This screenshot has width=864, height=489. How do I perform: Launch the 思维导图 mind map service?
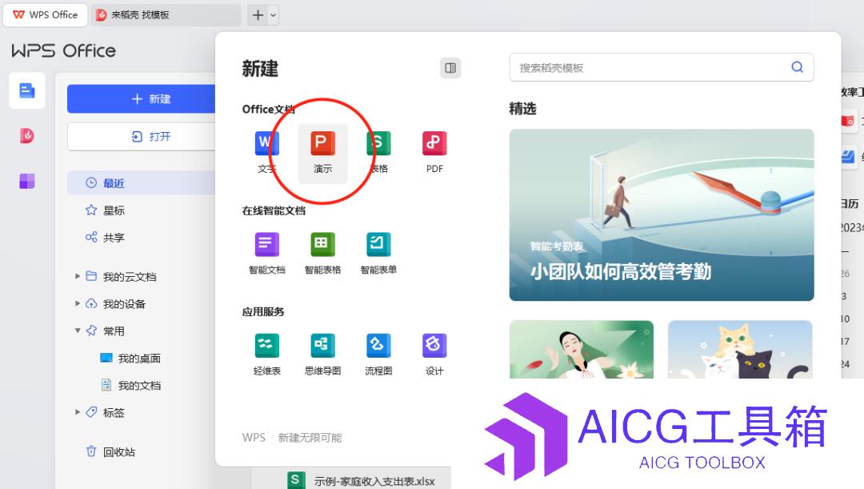point(323,355)
